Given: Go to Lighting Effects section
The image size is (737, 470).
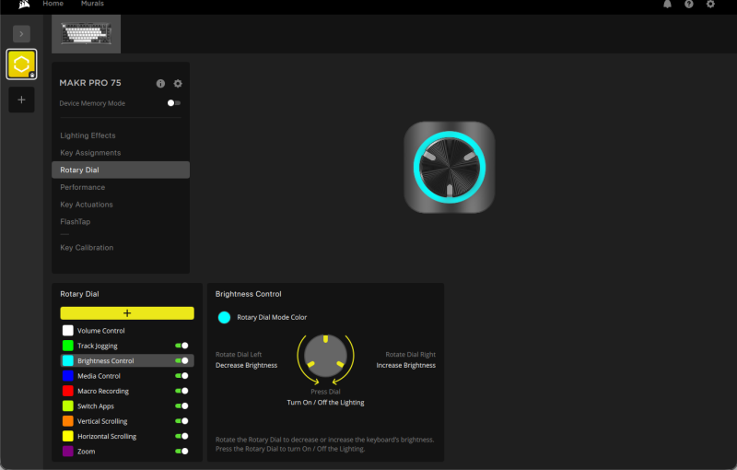Looking at the screenshot, I should (88, 135).
